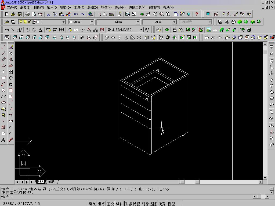Click the coordinates readout 3368.1, -20127.7, 0.0
Screen dimensions: 275x206
44,204
